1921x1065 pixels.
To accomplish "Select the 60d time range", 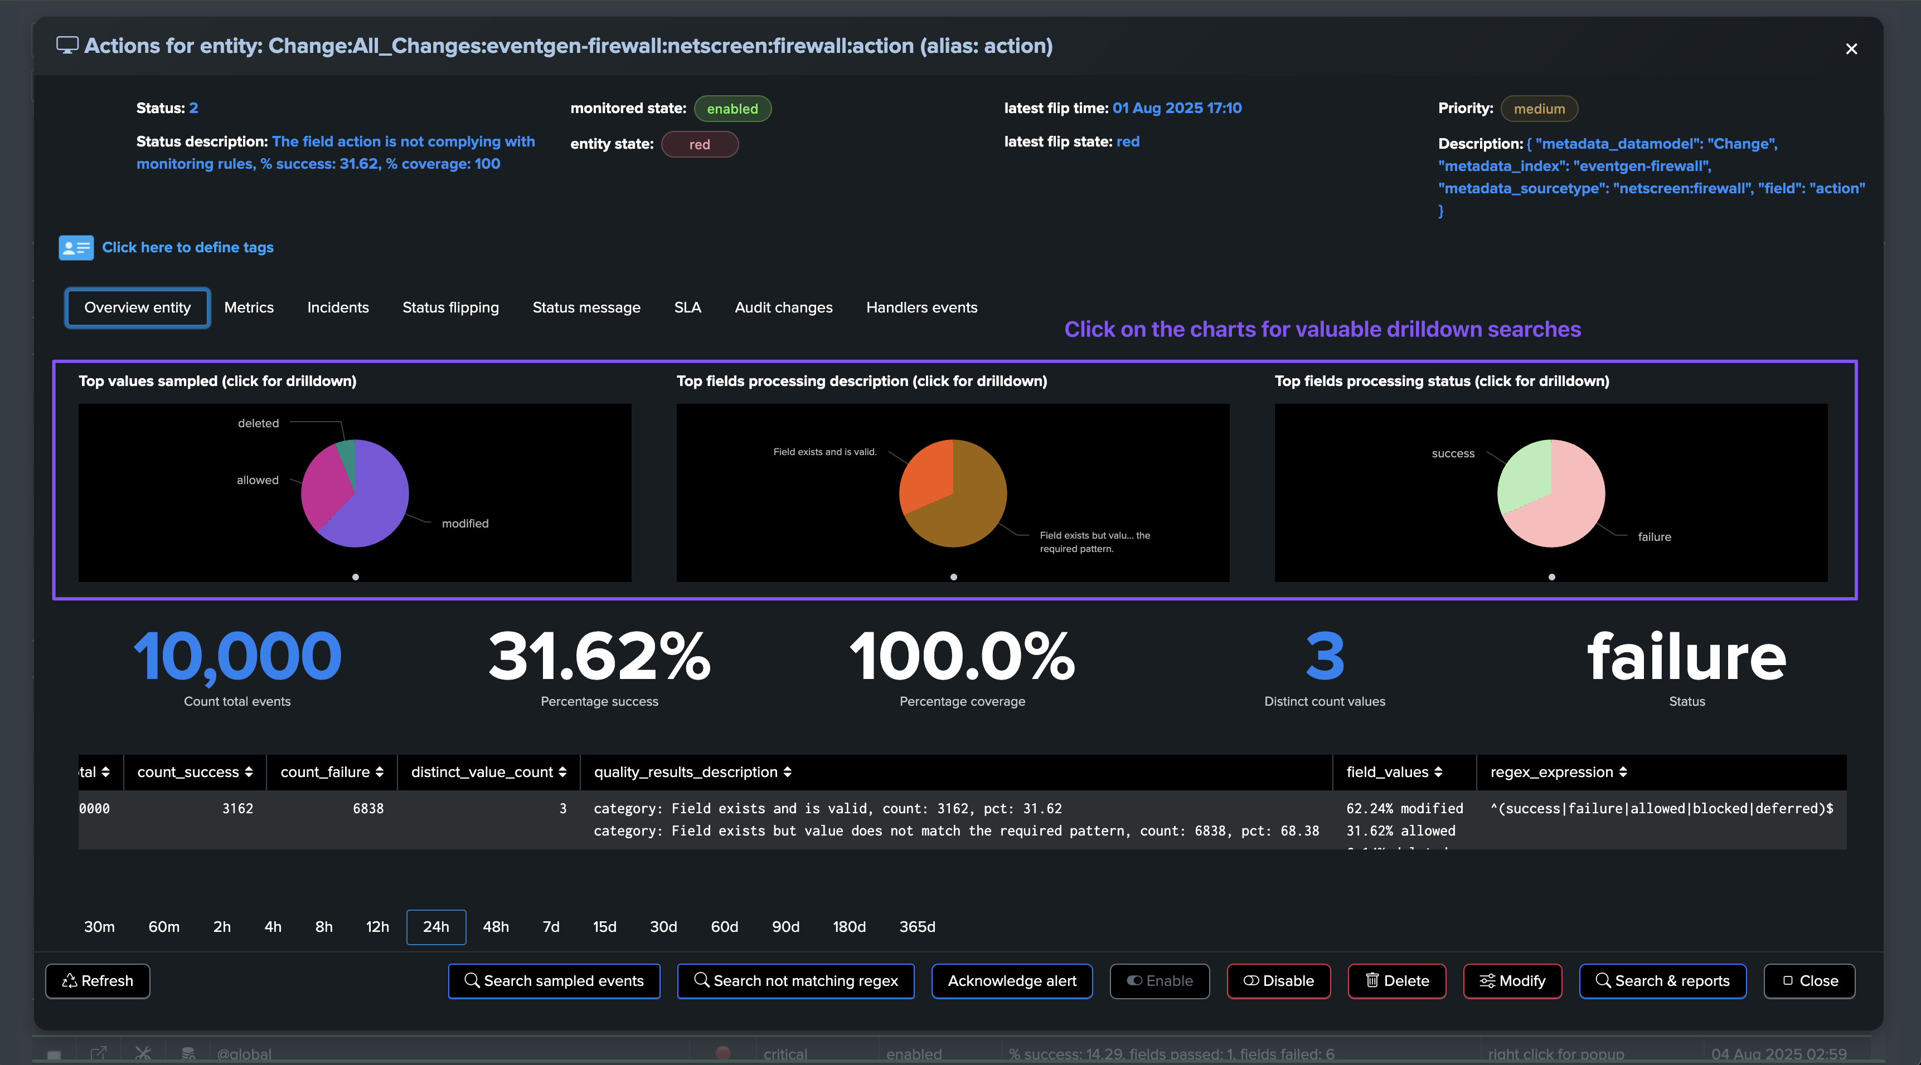I will tap(725, 926).
